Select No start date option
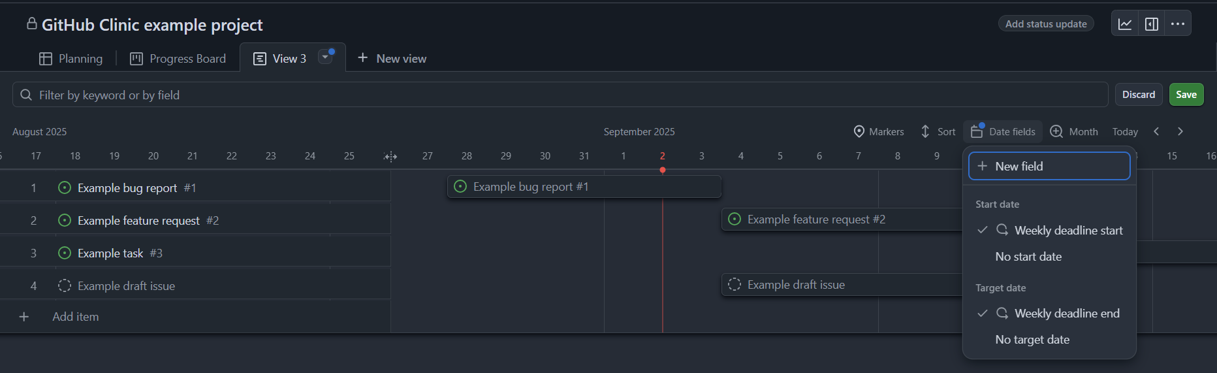 pos(1049,257)
